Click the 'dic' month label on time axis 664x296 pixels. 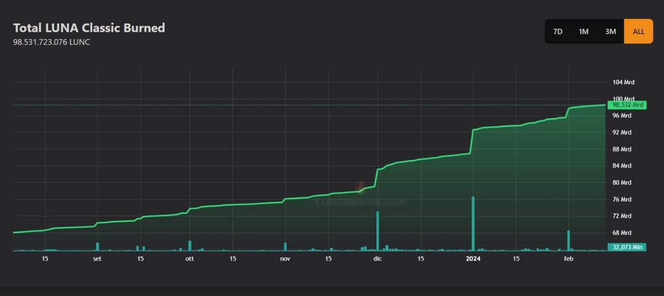pyautogui.click(x=378, y=258)
